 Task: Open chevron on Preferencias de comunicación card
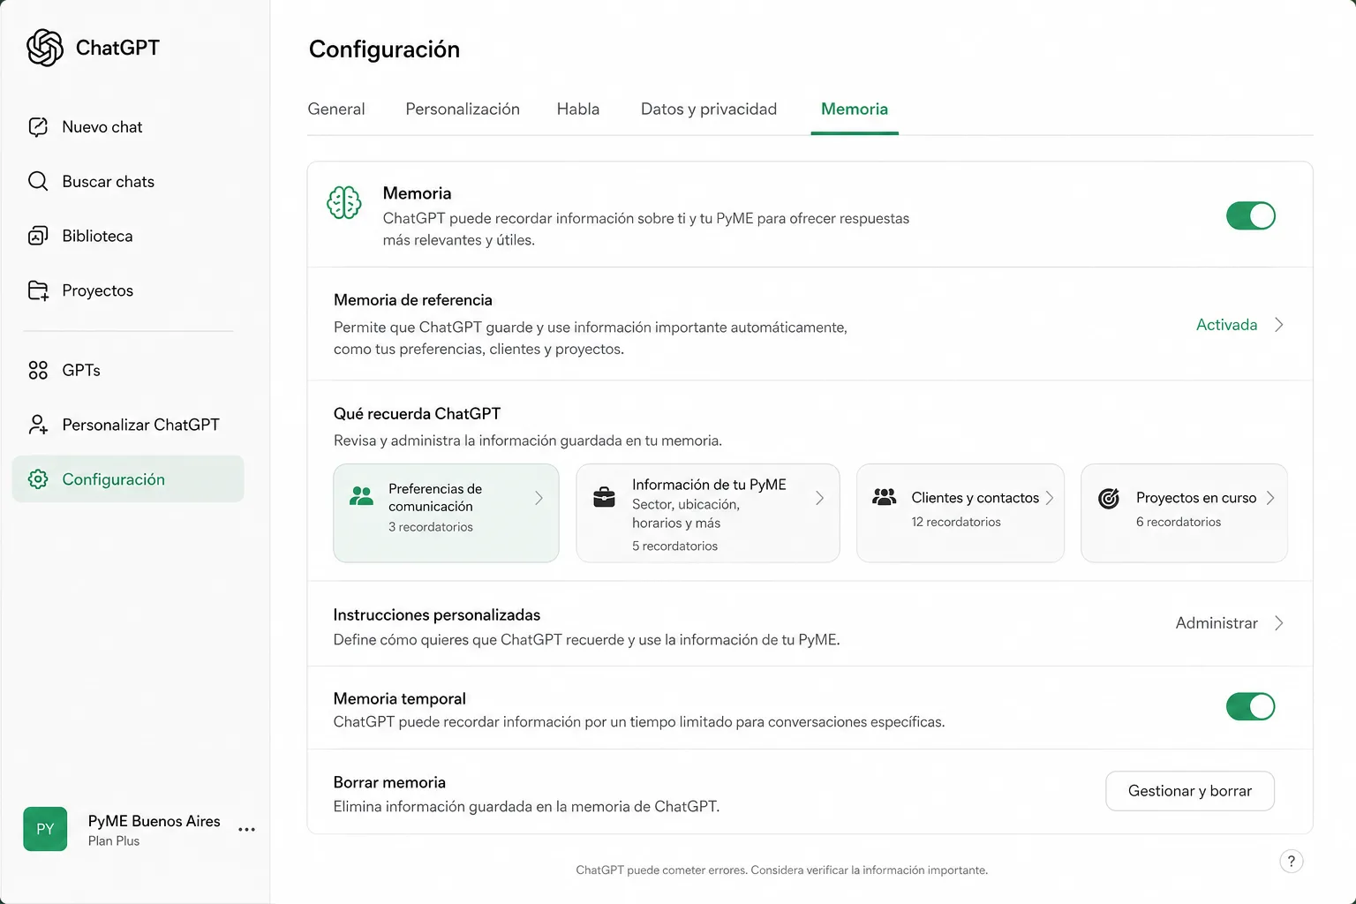pos(539,499)
